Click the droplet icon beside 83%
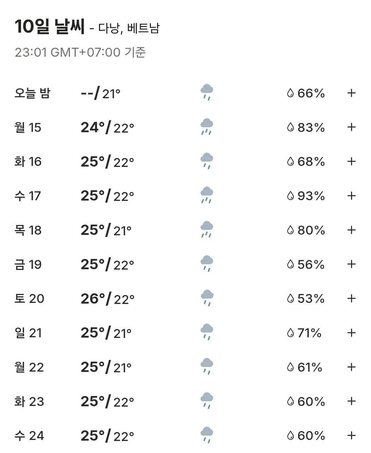371x453 pixels. pyautogui.click(x=291, y=127)
